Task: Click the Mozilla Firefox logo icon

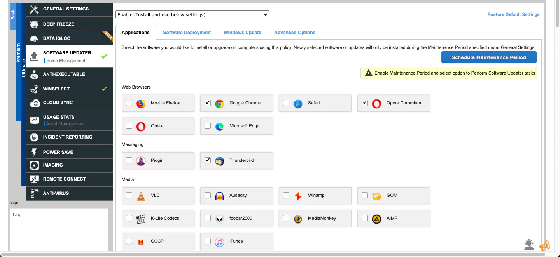Action: pyautogui.click(x=141, y=104)
